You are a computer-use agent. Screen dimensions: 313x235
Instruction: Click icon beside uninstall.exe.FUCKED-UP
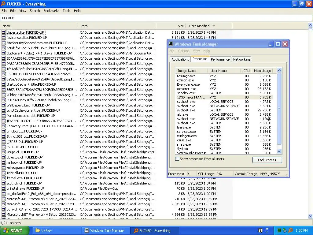pyautogui.click(x=4, y=188)
